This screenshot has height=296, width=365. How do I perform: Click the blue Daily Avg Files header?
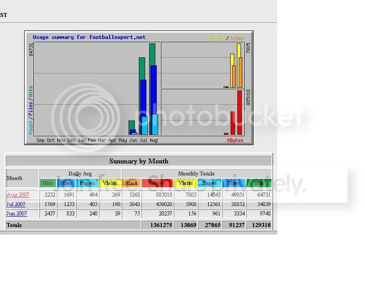[x=66, y=183]
